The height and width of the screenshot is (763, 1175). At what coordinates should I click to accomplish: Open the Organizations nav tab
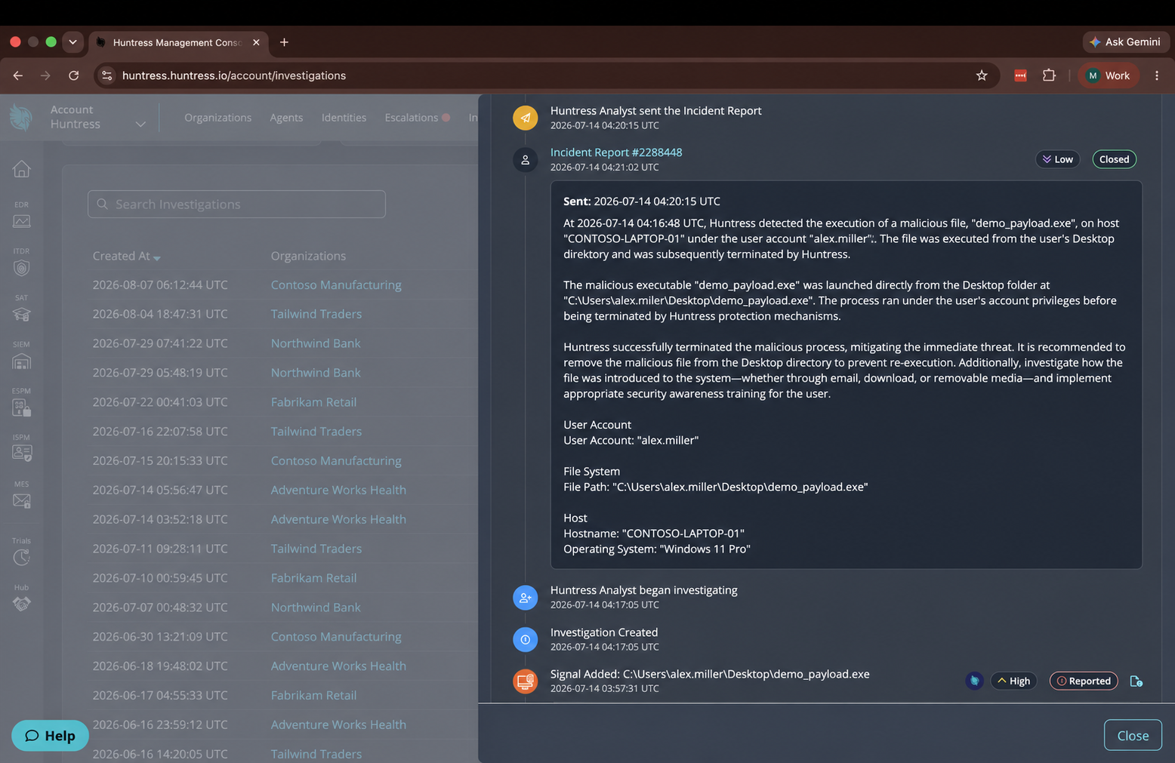pyautogui.click(x=217, y=118)
